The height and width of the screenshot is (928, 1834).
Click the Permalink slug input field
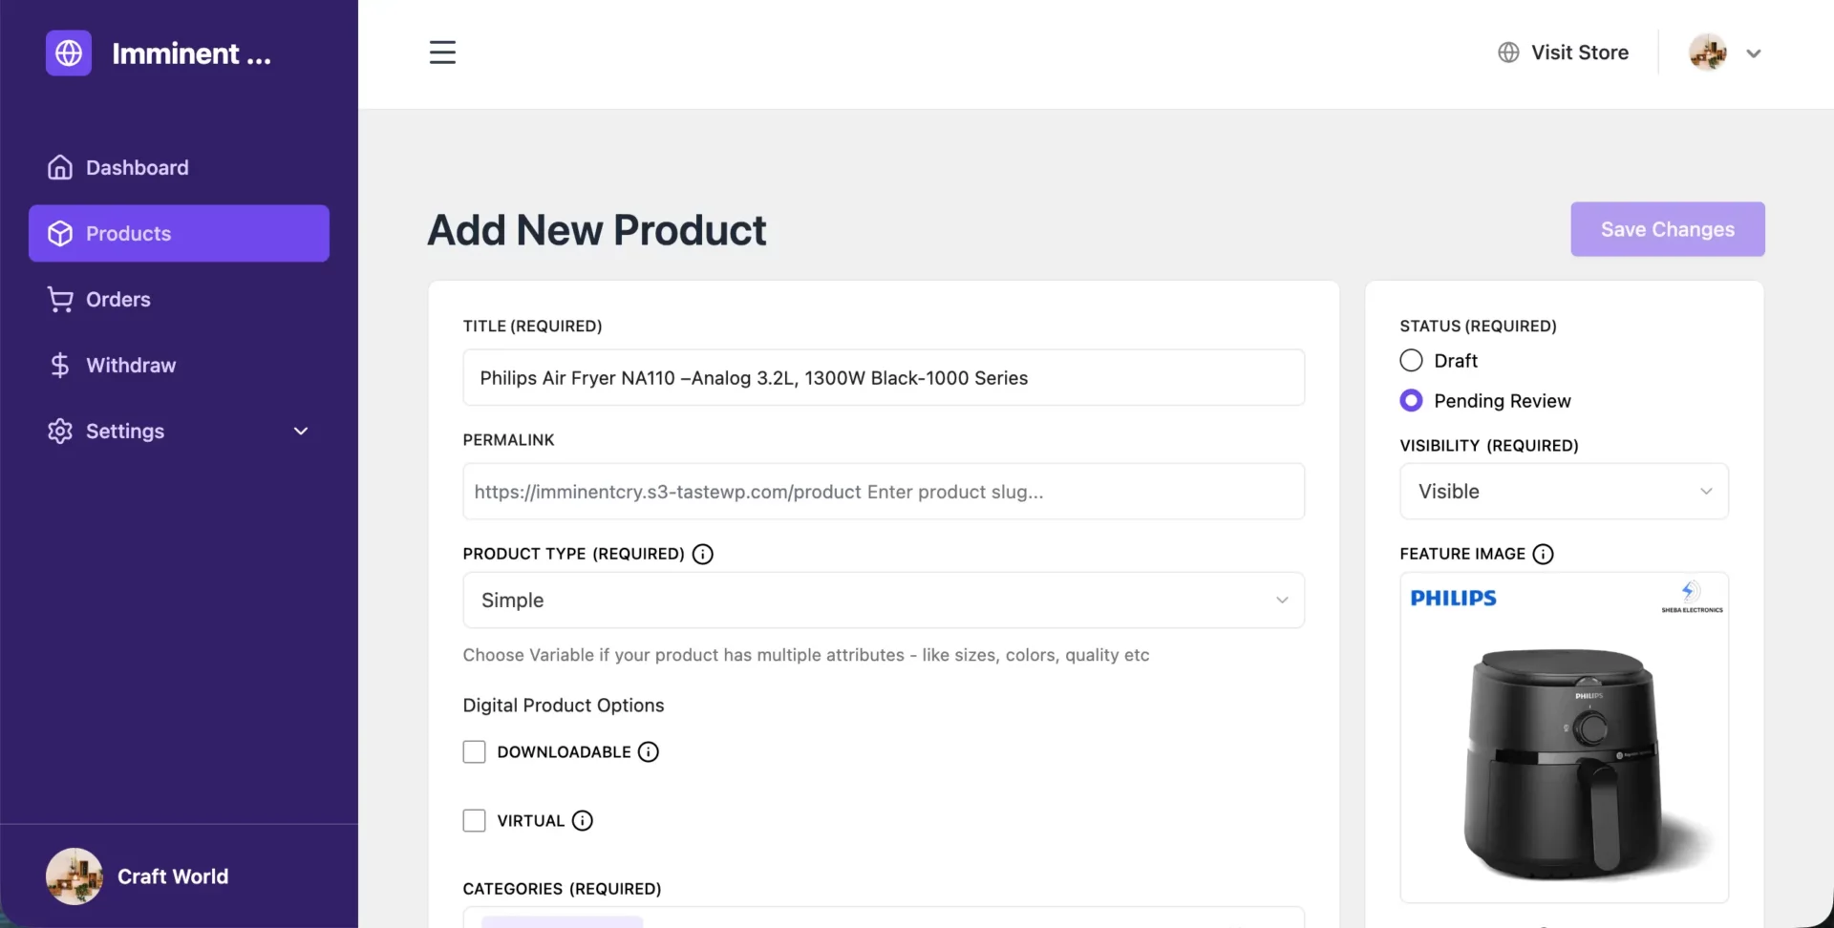point(884,491)
